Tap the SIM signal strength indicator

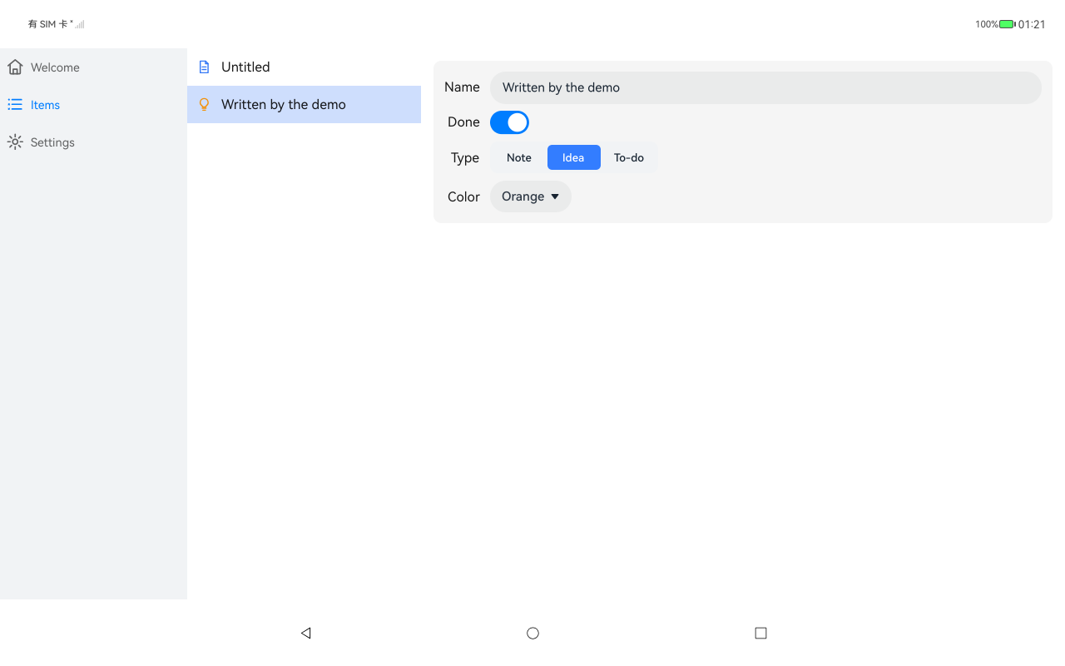[x=79, y=25]
